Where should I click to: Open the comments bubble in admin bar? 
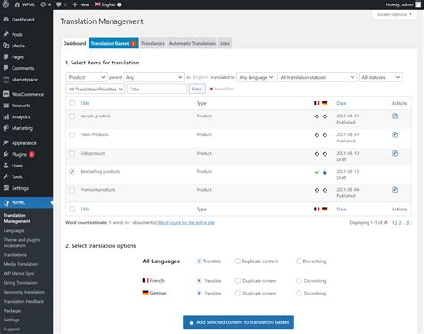pos(62,4)
